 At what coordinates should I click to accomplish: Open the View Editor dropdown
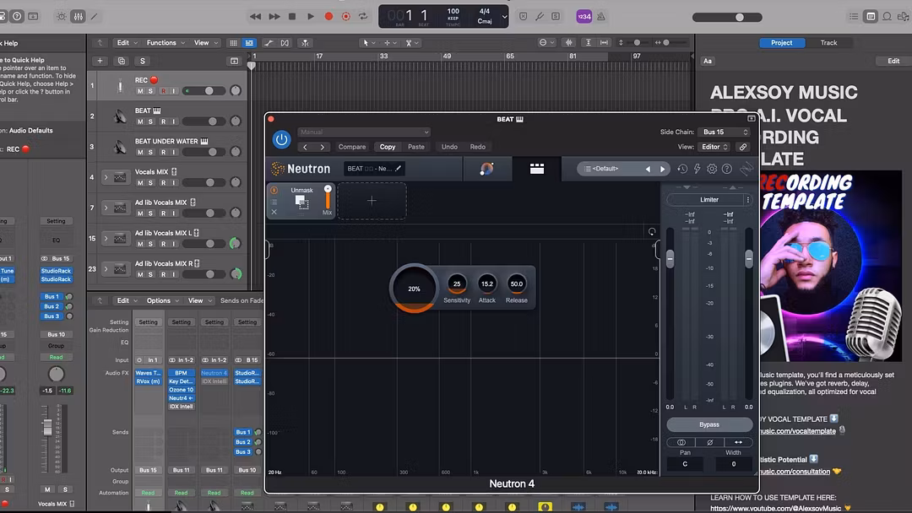(714, 147)
